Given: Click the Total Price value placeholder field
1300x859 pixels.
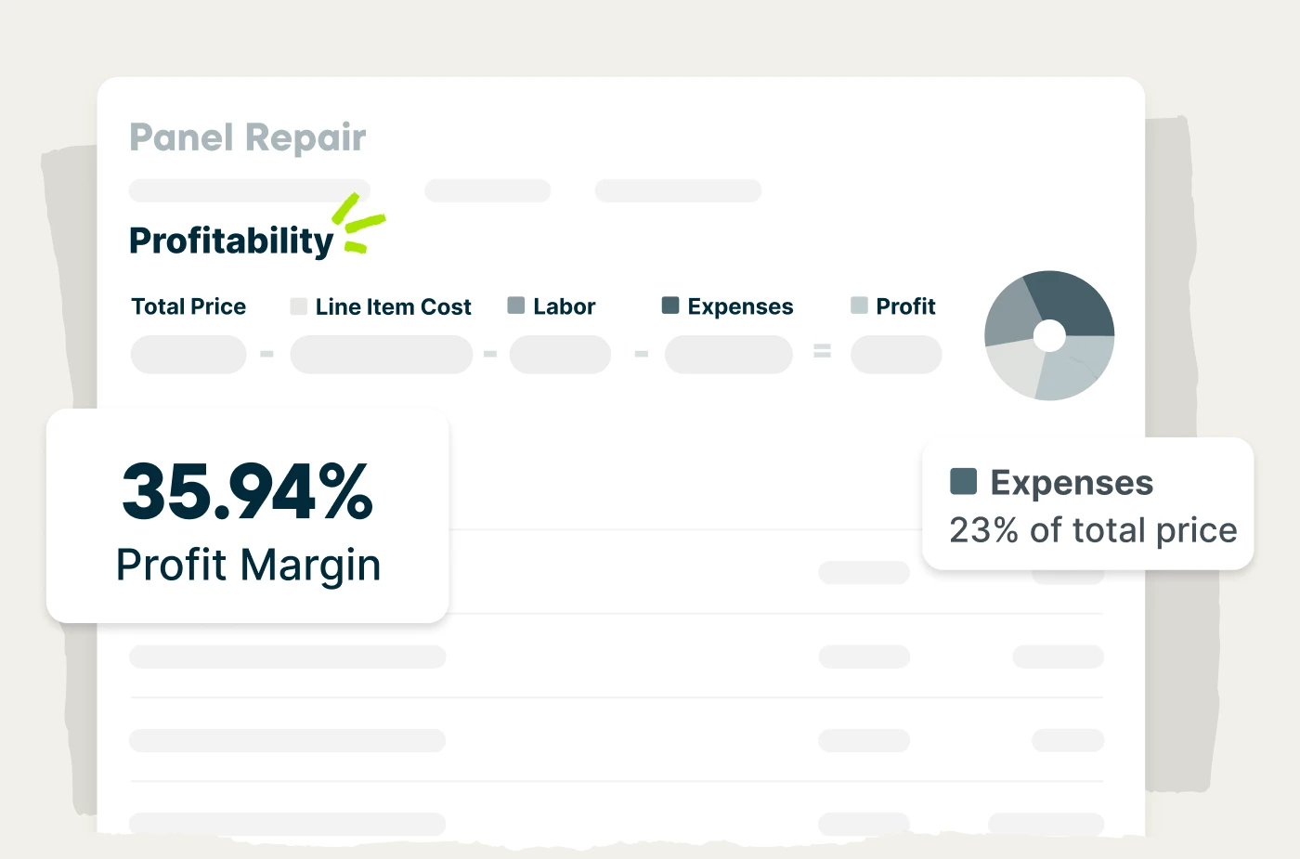Looking at the screenshot, I should point(188,354).
